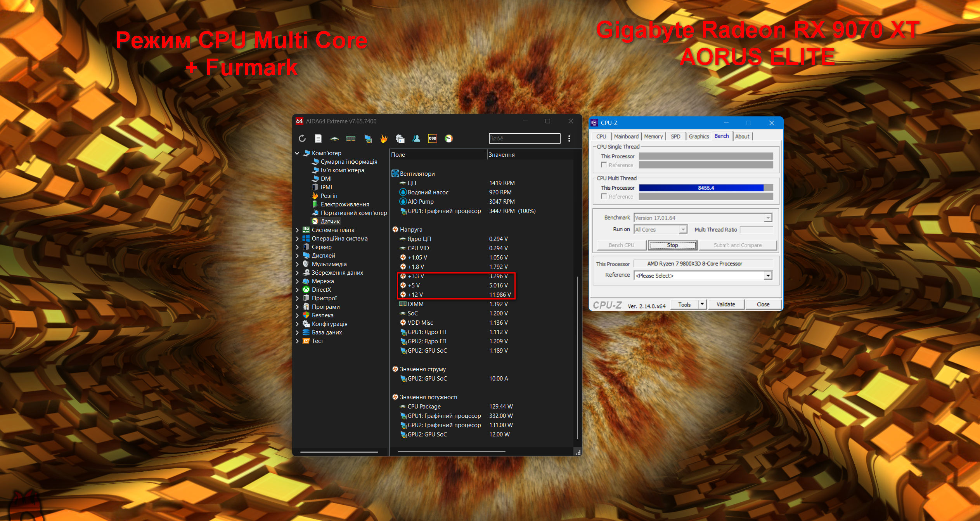Screen dimensions: 980x521
Task: Click the AIDA64 search input field
Action: [524, 138]
